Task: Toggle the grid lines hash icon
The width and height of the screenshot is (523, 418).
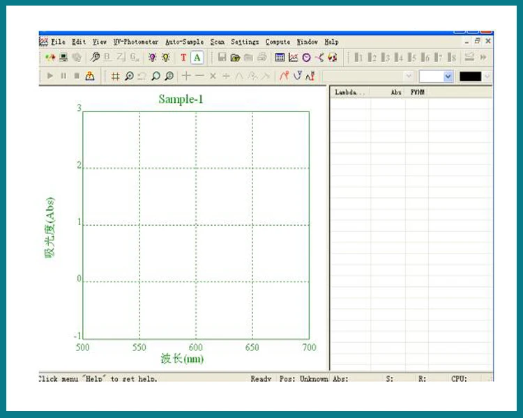Action: 115,77
